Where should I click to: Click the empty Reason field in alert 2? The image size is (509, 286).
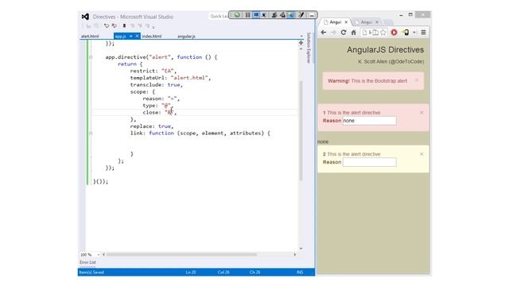369,162
